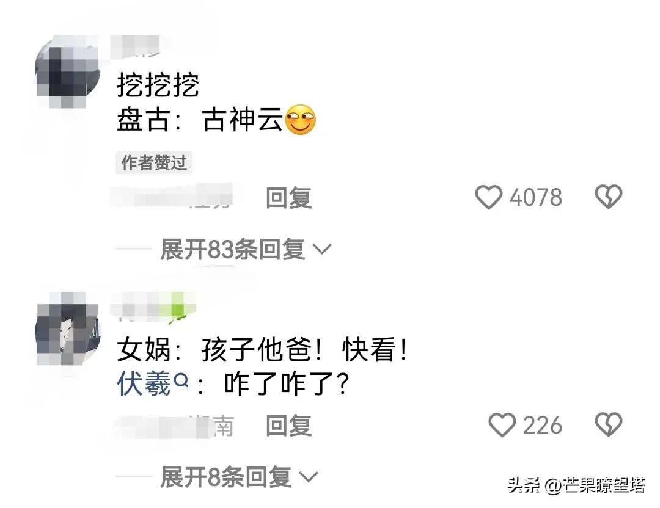The height and width of the screenshot is (508, 660).
Task: Dislike the 盘古 comment via broken heart
Action: pos(608,197)
